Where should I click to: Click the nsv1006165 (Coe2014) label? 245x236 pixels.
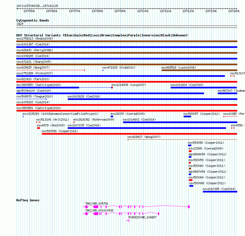[x=33, y=56]
